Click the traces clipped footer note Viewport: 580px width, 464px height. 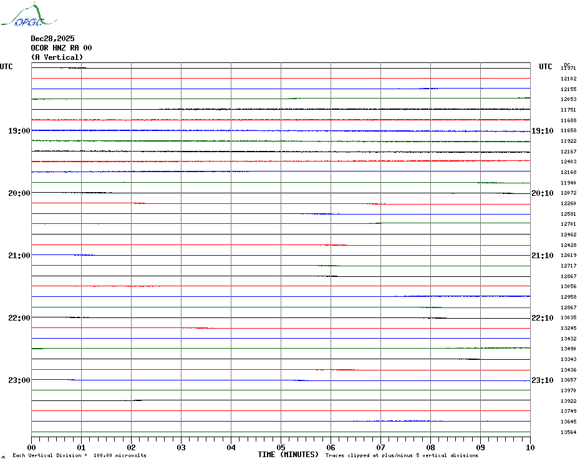(x=402, y=455)
